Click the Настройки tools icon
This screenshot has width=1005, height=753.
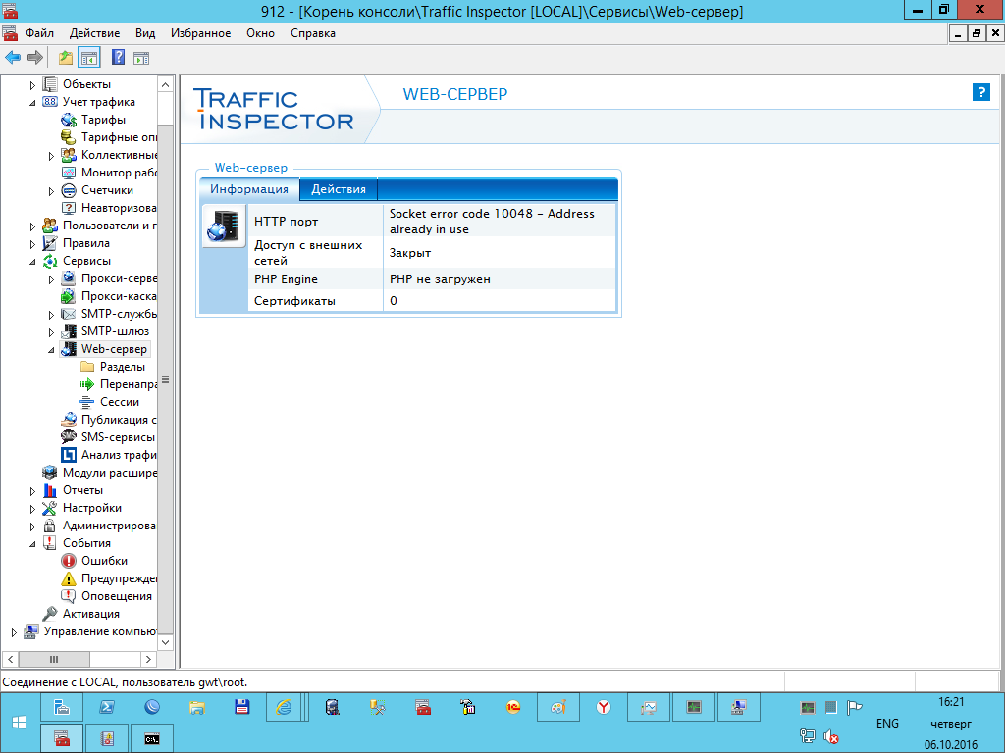(x=50, y=508)
